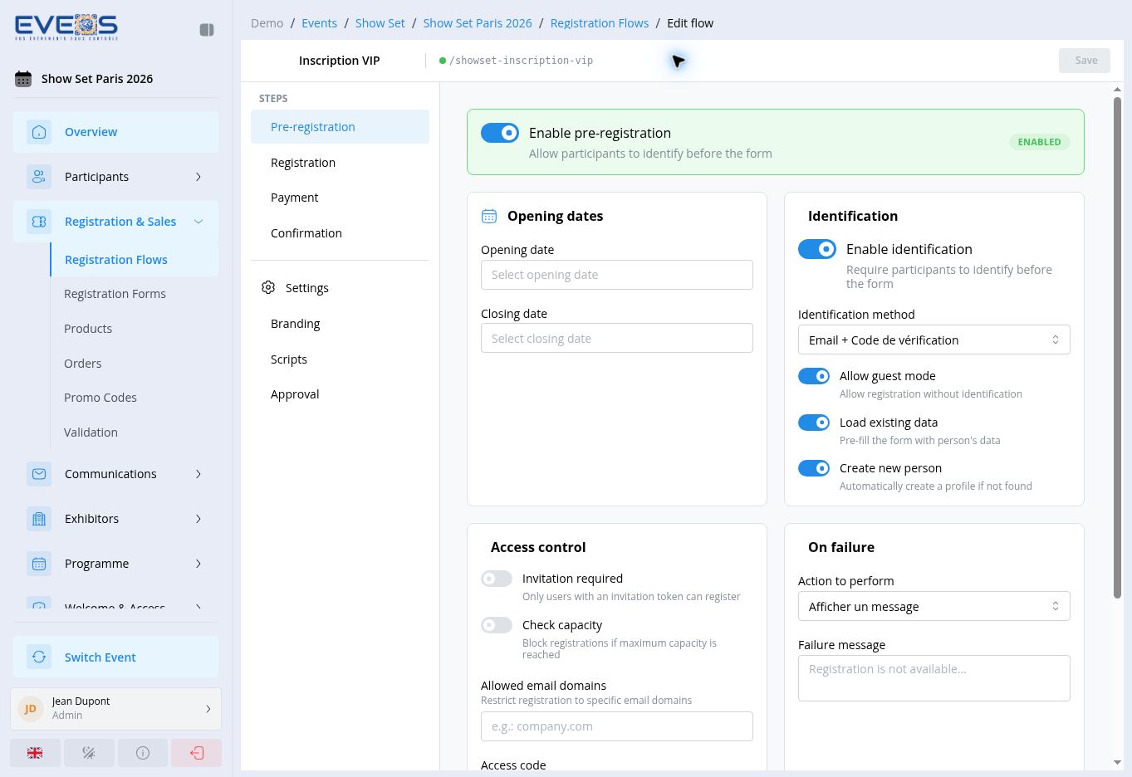This screenshot has width=1132, height=777.
Task: Enable Invitation required switch
Action: coord(497,579)
